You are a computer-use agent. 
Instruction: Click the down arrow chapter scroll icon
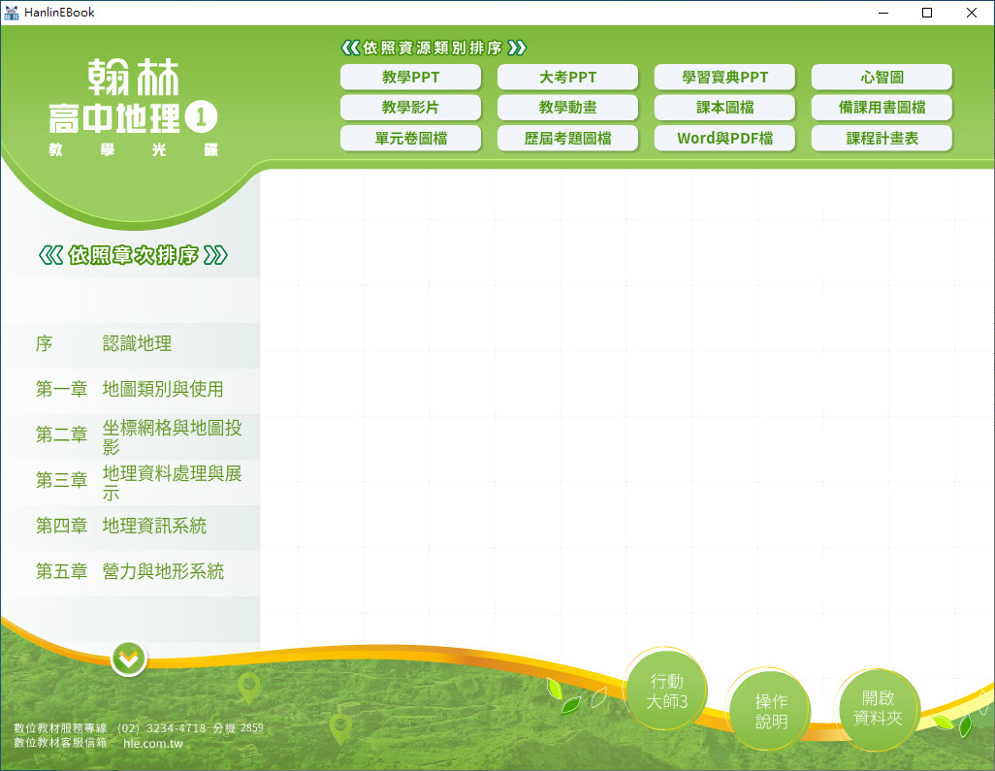(129, 659)
